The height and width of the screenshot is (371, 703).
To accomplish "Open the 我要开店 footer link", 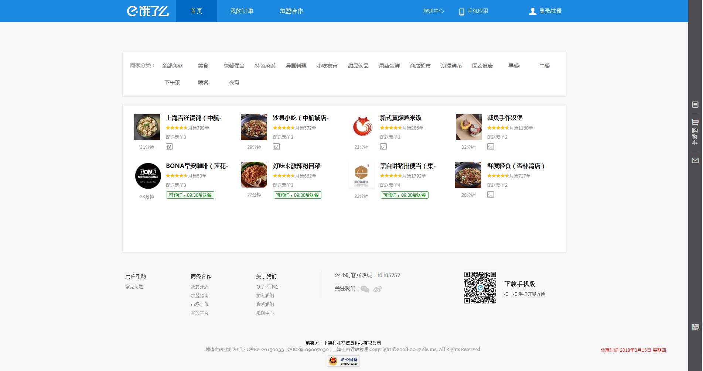I will click(x=199, y=287).
